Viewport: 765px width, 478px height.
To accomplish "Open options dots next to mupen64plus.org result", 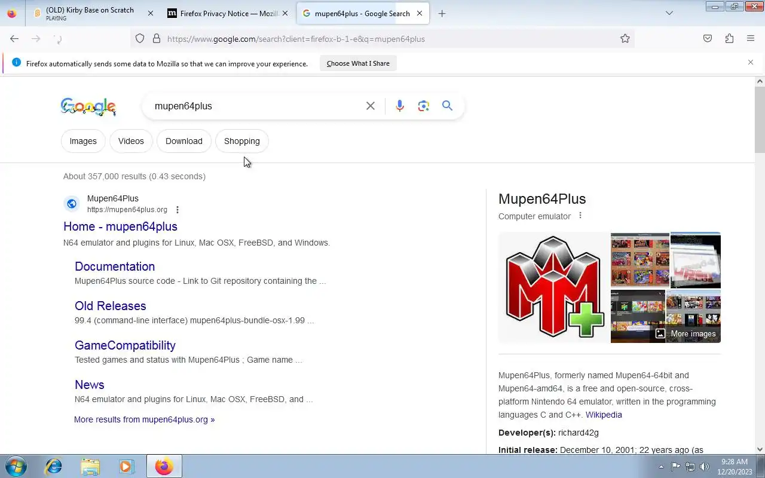I will (x=178, y=210).
